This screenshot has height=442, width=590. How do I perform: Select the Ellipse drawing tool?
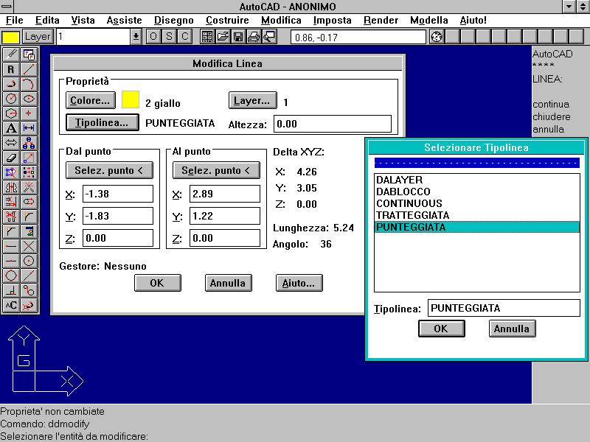(29, 99)
